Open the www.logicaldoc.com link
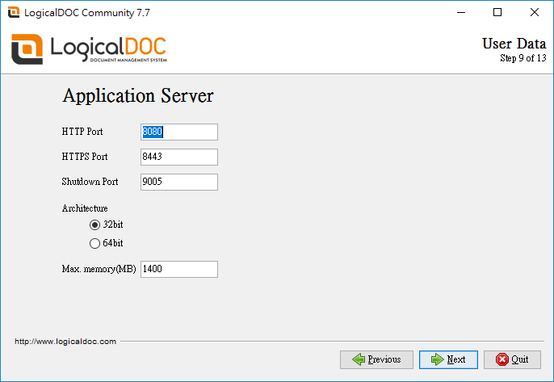The width and height of the screenshot is (554, 382). click(65, 342)
